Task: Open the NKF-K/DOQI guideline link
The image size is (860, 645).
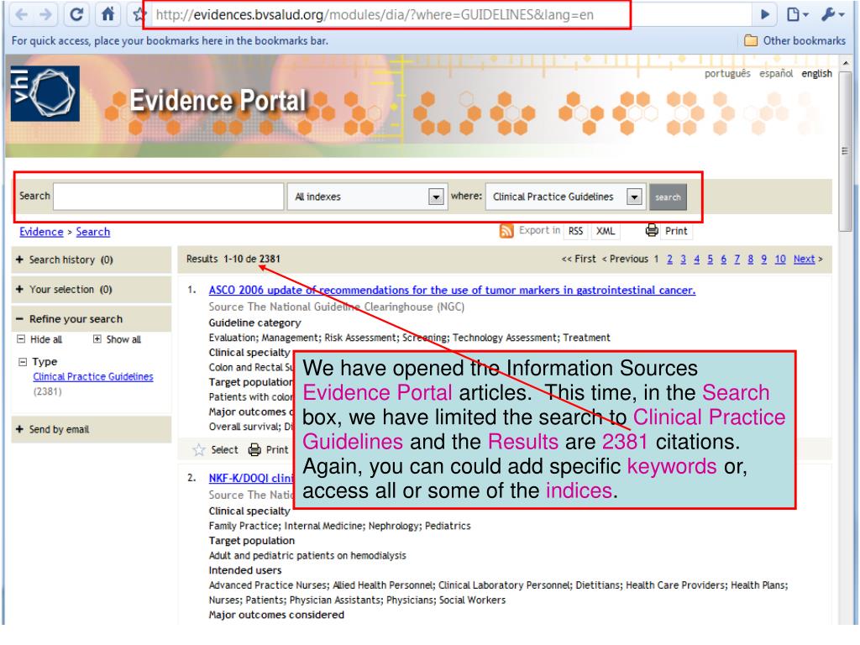Action: (x=251, y=478)
